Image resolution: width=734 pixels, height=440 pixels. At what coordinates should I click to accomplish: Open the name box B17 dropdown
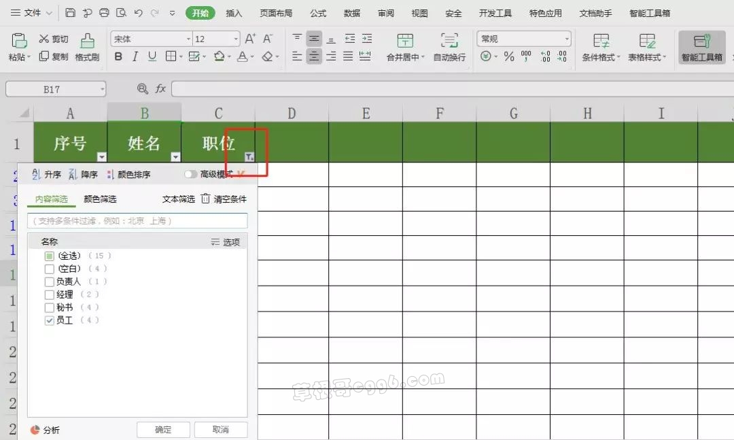[x=102, y=88]
